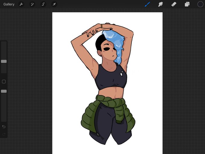The height and width of the screenshot is (154, 205).
Task: Open the active color picker circle
Action: pyautogui.click(x=200, y=4)
